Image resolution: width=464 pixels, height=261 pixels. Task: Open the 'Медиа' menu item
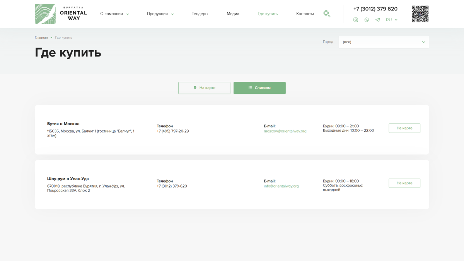click(x=233, y=14)
